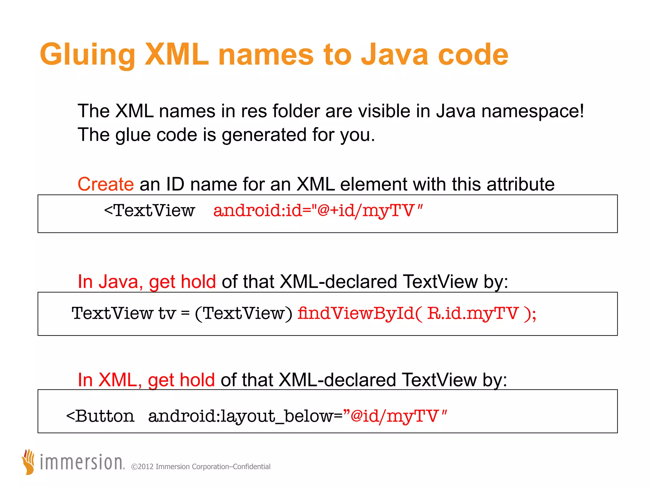Click the line 'The glue code is generated for you.'
The height and width of the screenshot is (487, 650).
click(226, 135)
